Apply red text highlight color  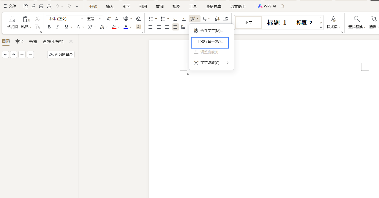tap(114, 27)
